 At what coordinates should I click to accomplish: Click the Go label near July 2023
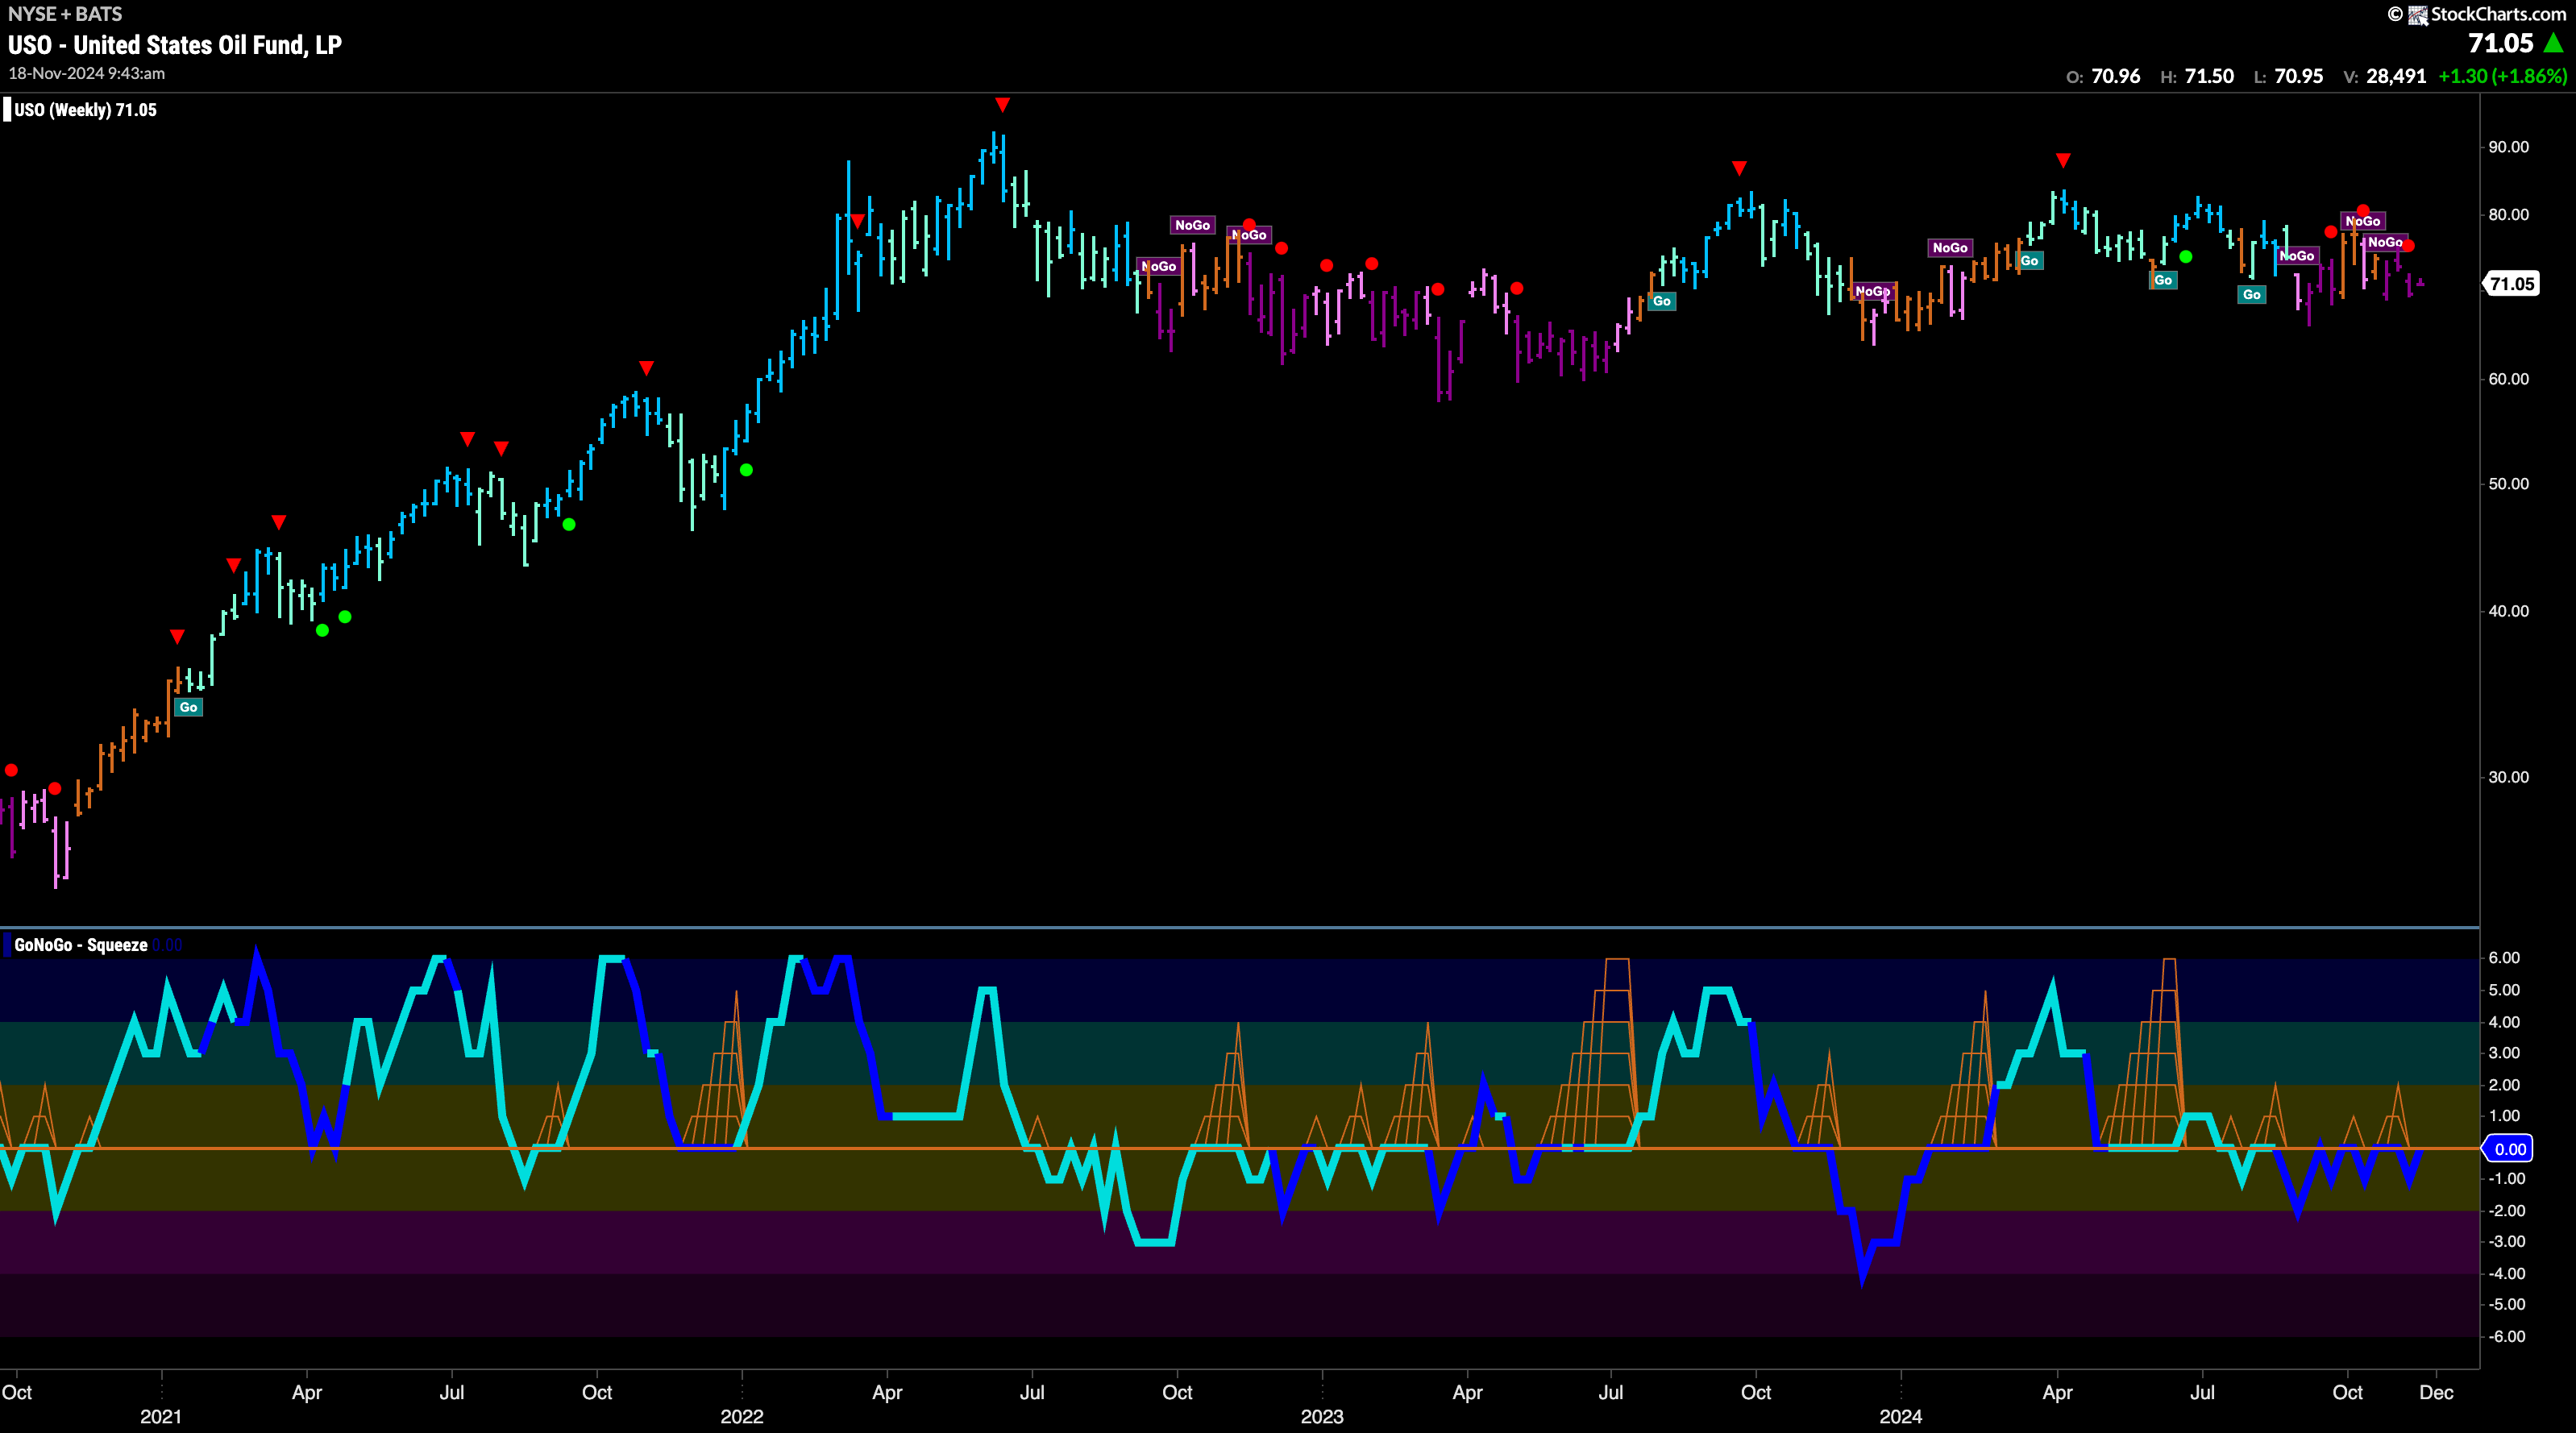(x=1661, y=301)
